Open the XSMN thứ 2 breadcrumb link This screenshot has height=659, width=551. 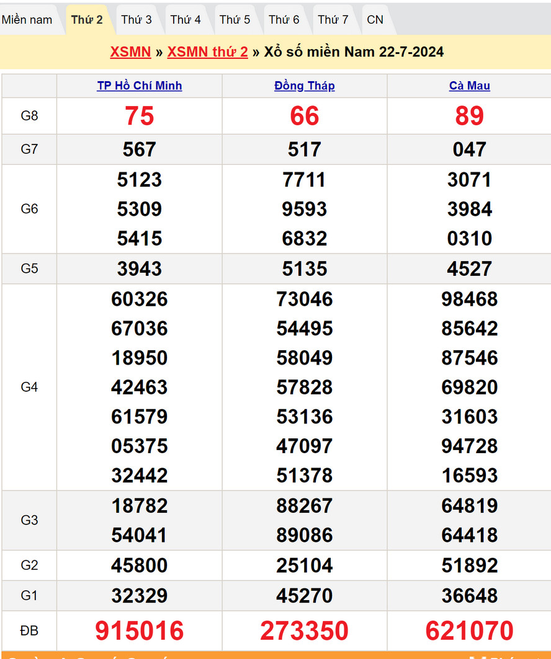pos(207,52)
